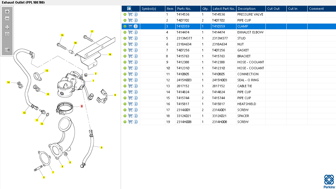This screenshot has height=189, width=336.
Task: Show info for highlighted CLAMP row
Action: click(x=136, y=26)
